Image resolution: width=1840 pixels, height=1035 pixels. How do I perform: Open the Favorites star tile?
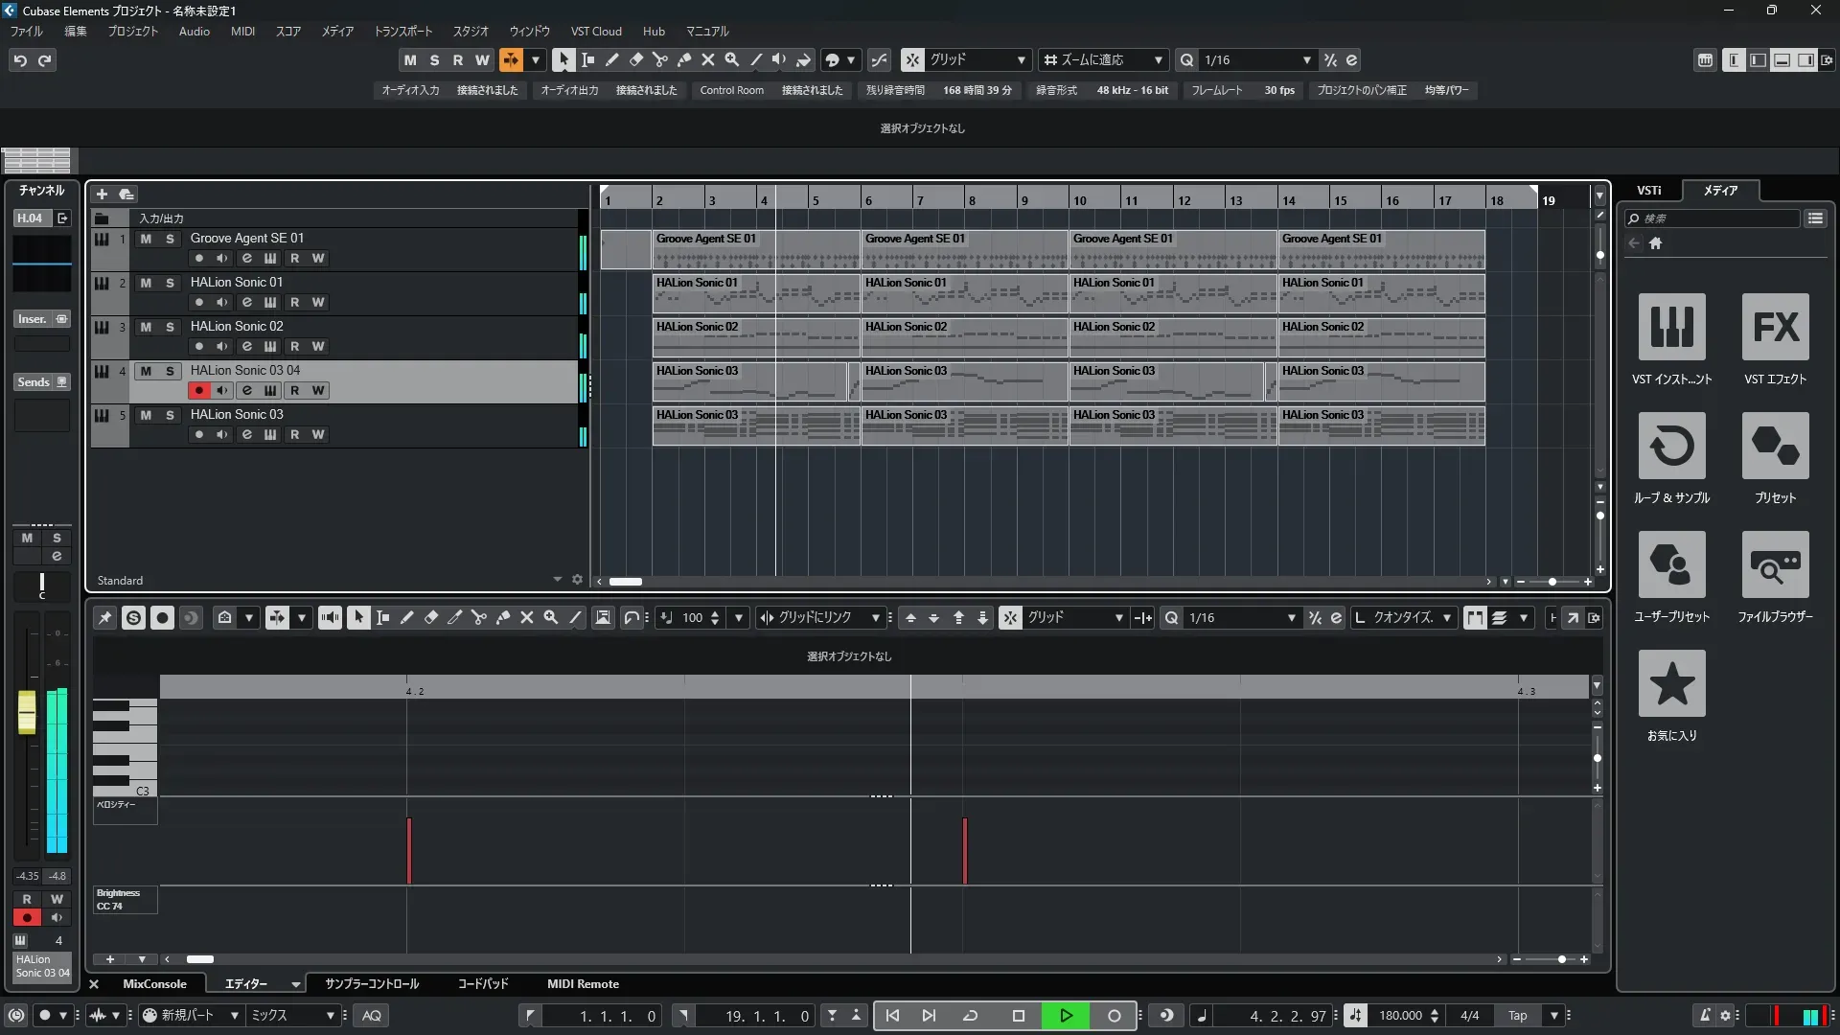click(x=1671, y=683)
